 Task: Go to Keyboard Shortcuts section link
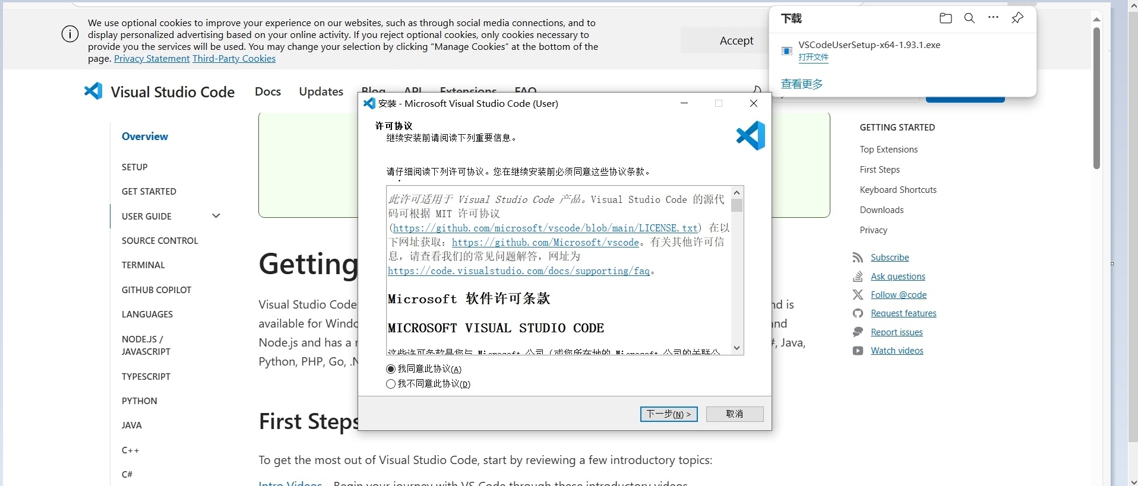pyautogui.click(x=898, y=190)
